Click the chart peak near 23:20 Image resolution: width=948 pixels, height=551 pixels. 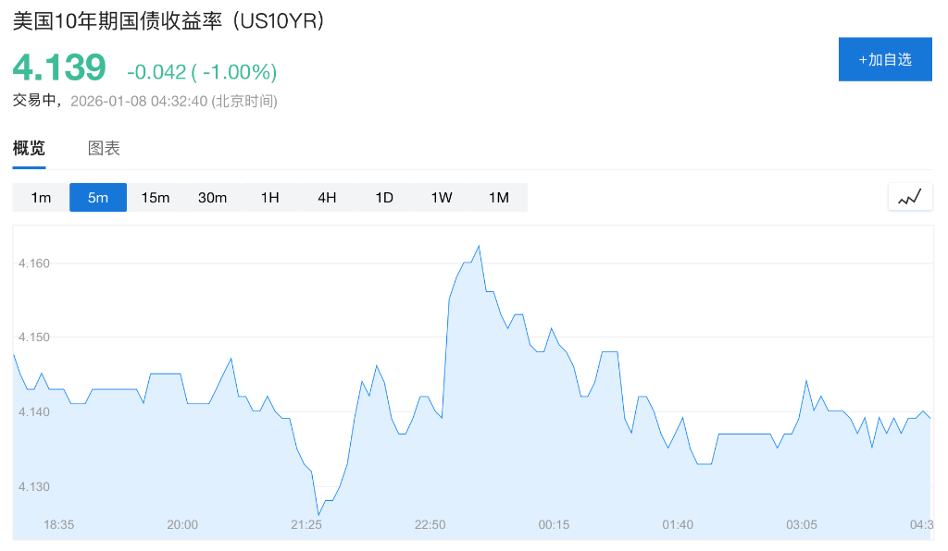(478, 246)
